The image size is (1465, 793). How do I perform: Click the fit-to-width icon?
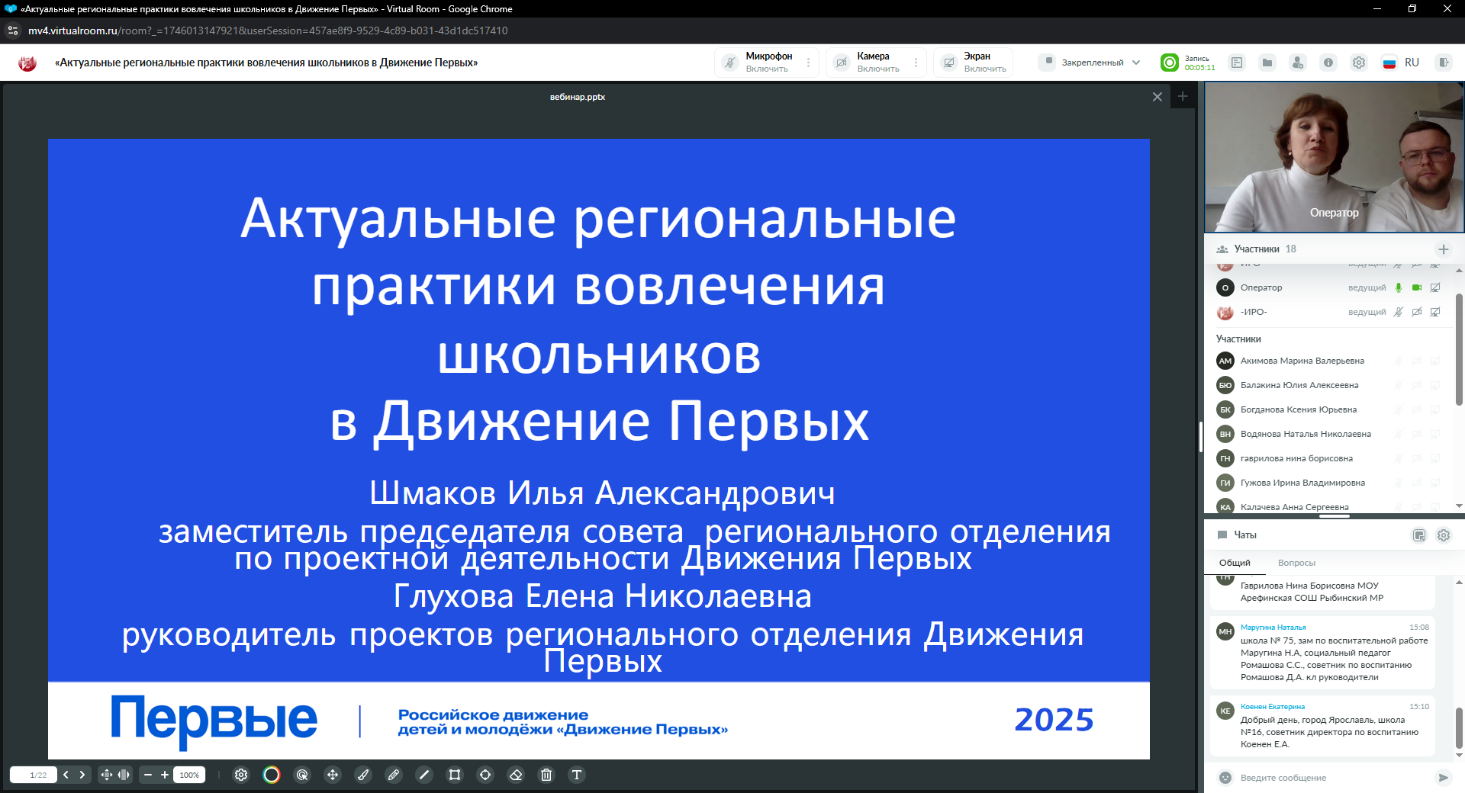click(x=124, y=775)
